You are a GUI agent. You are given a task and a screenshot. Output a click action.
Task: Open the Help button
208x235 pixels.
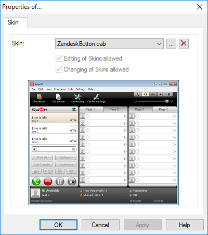[x=185, y=225]
